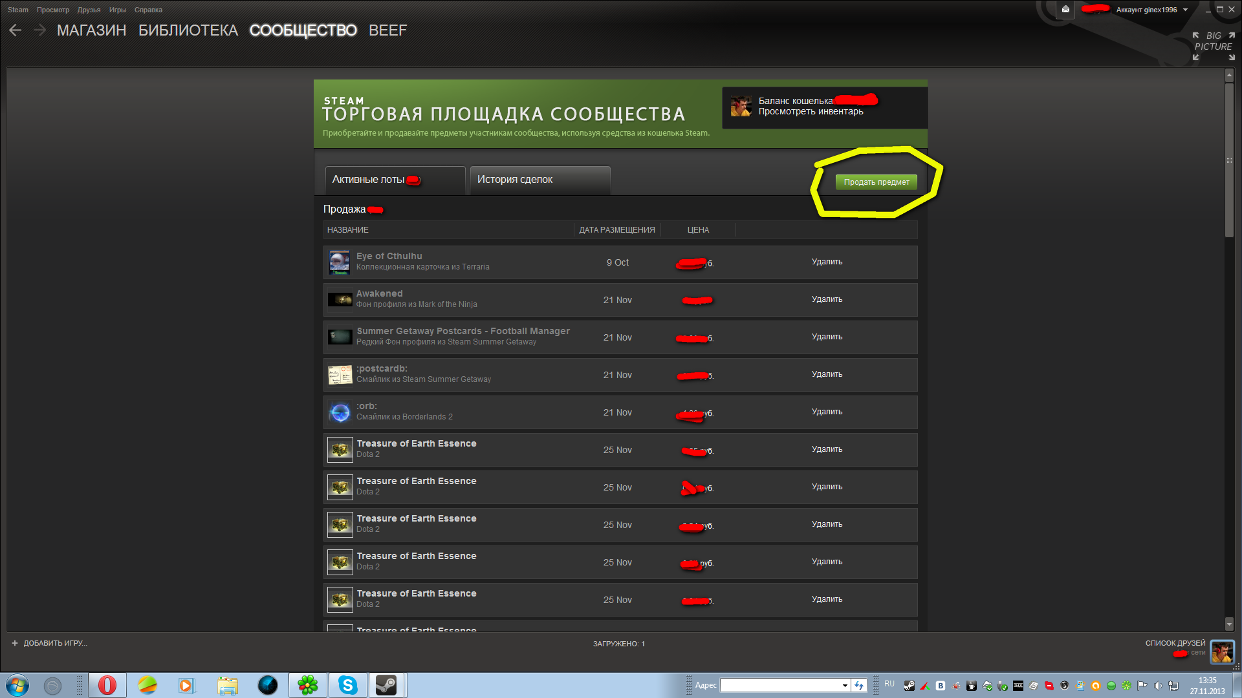Screen dimensions: 1242x698
Task: Click the RU language indicator
Action: coord(889,684)
